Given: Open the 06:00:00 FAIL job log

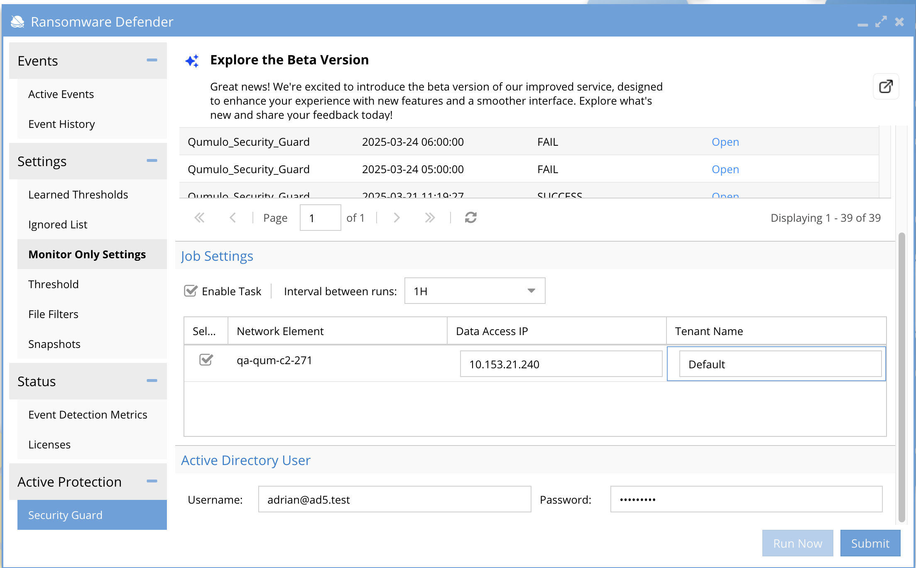Looking at the screenshot, I should point(725,142).
